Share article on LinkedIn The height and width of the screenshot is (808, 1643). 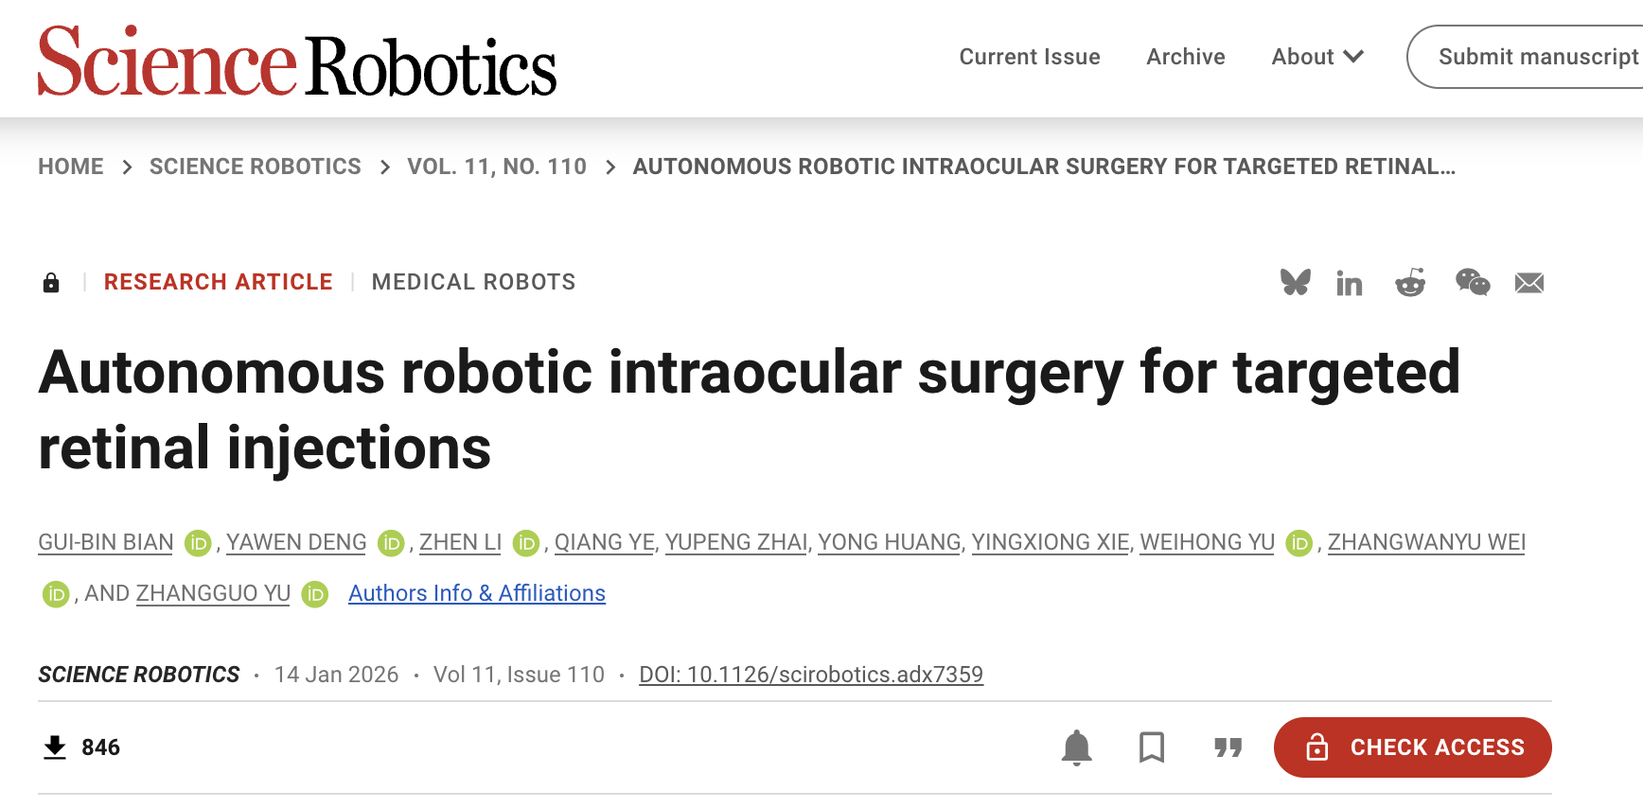(x=1349, y=283)
